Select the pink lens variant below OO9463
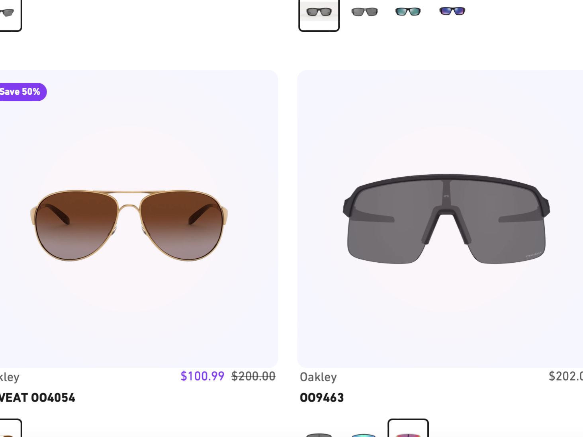The image size is (583, 437). (x=408, y=428)
